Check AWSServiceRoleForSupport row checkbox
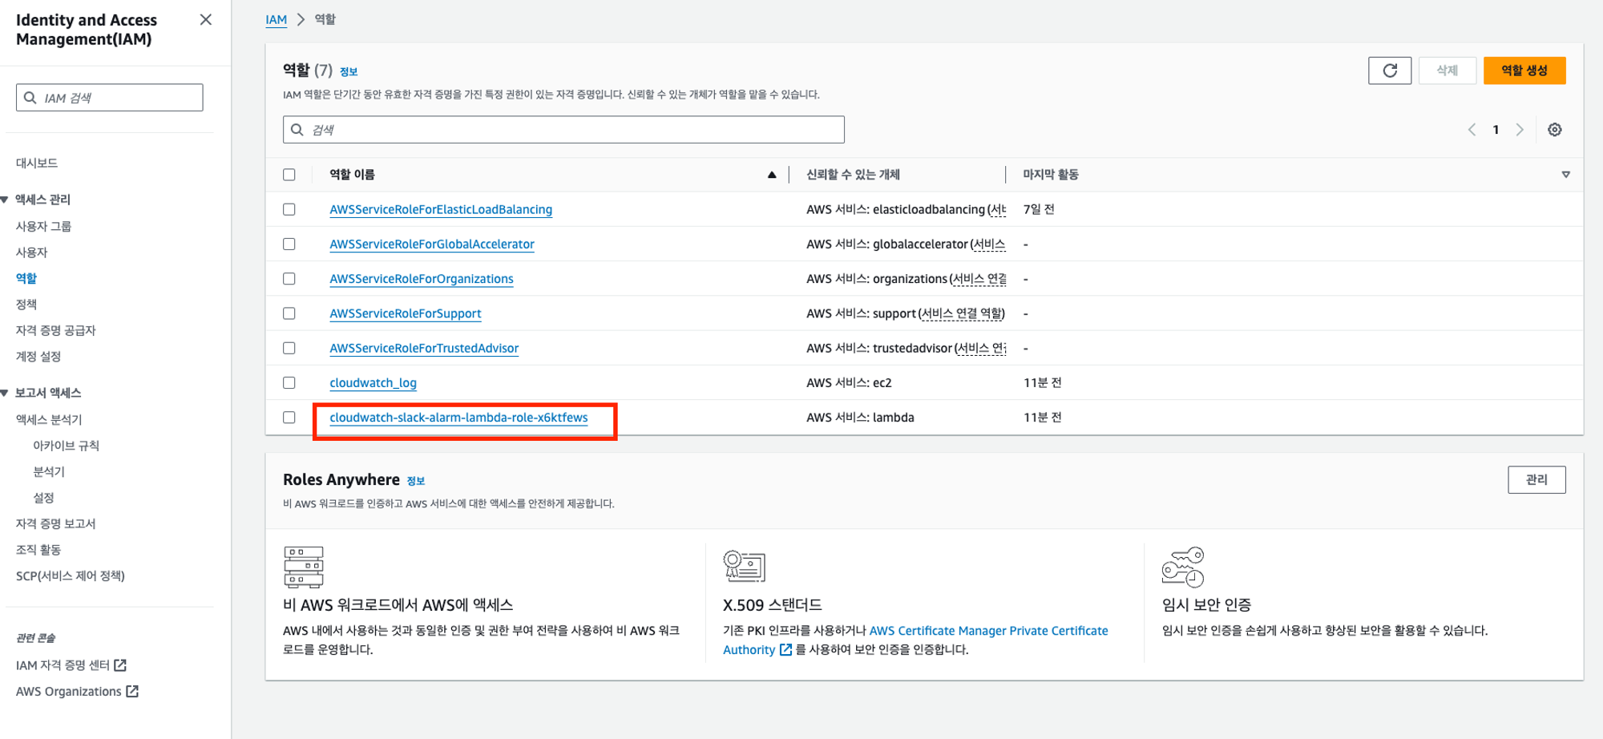Image resolution: width=1603 pixels, height=739 pixels. coord(289,313)
